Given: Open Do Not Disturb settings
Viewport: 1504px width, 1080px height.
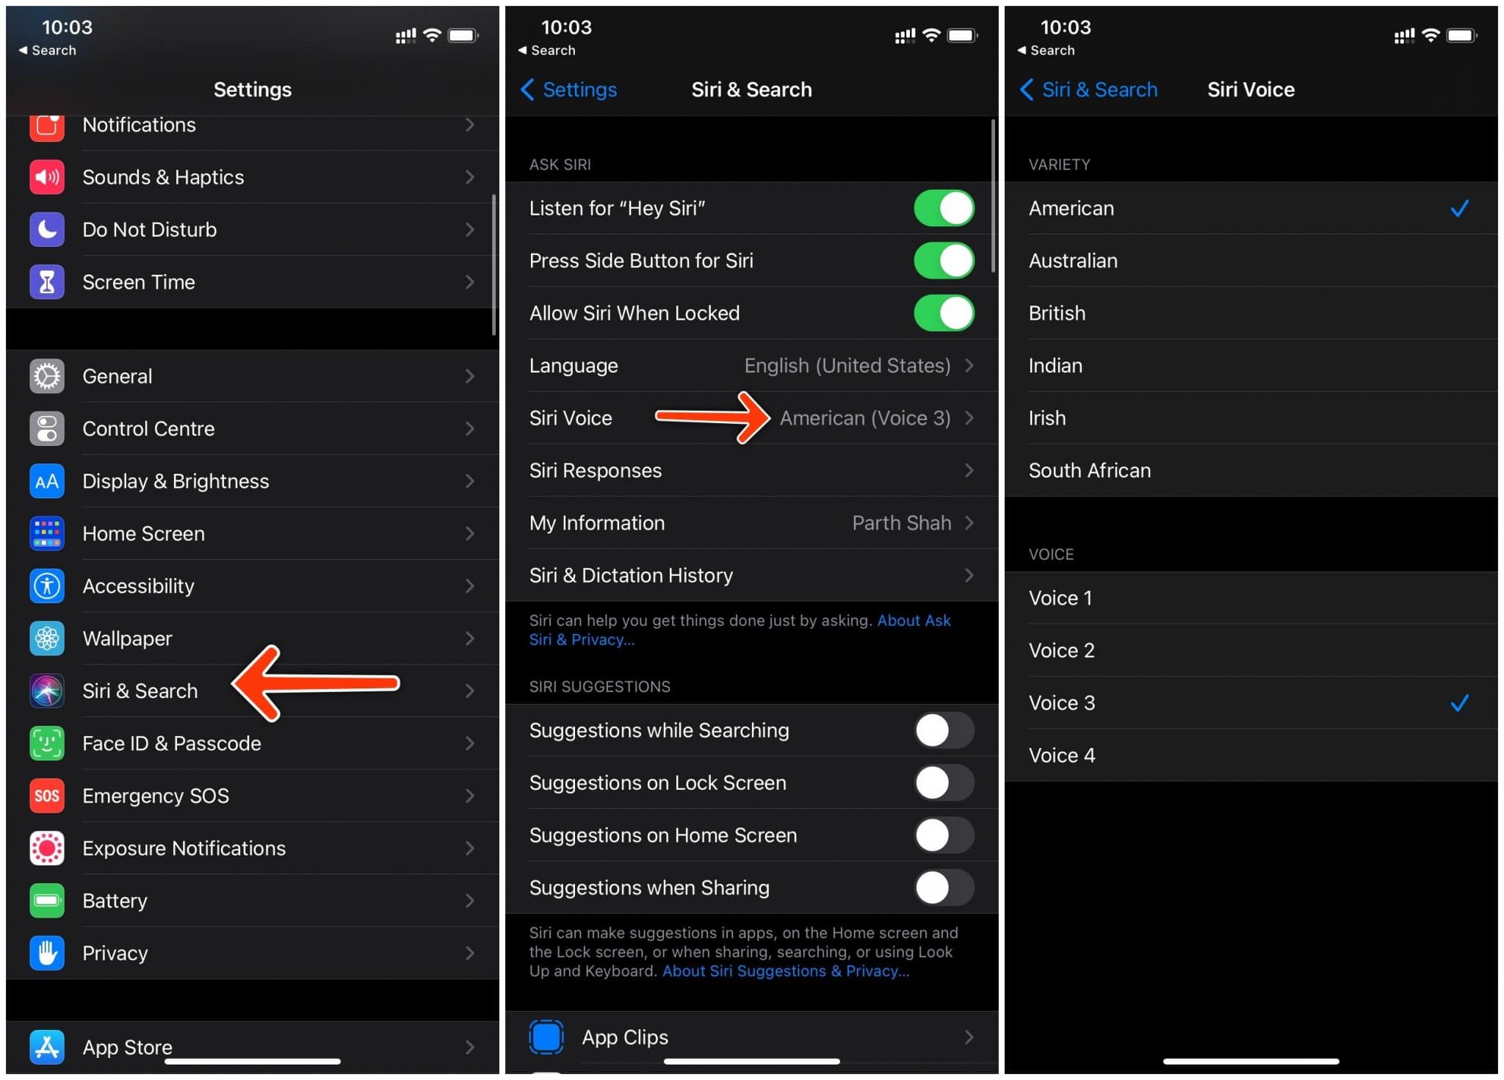Looking at the screenshot, I should [249, 229].
